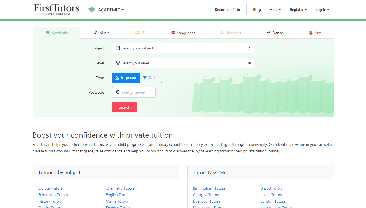366x208 pixels.
Task: Open Glasgow Tutors link
Action: pos(206,195)
